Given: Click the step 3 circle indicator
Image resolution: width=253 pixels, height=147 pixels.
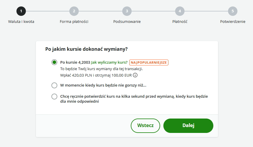Looking at the screenshot, I should coord(127,11).
